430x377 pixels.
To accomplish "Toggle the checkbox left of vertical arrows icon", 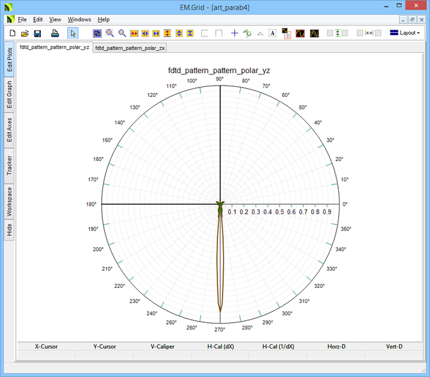I will pos(330,33).
